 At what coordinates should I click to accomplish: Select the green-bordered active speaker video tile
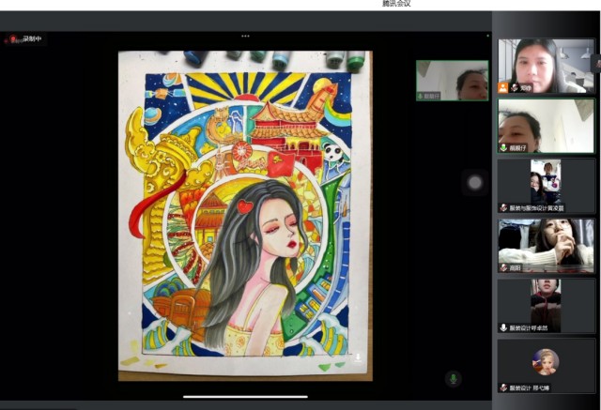pyautogui.click(x=546, y=126)
